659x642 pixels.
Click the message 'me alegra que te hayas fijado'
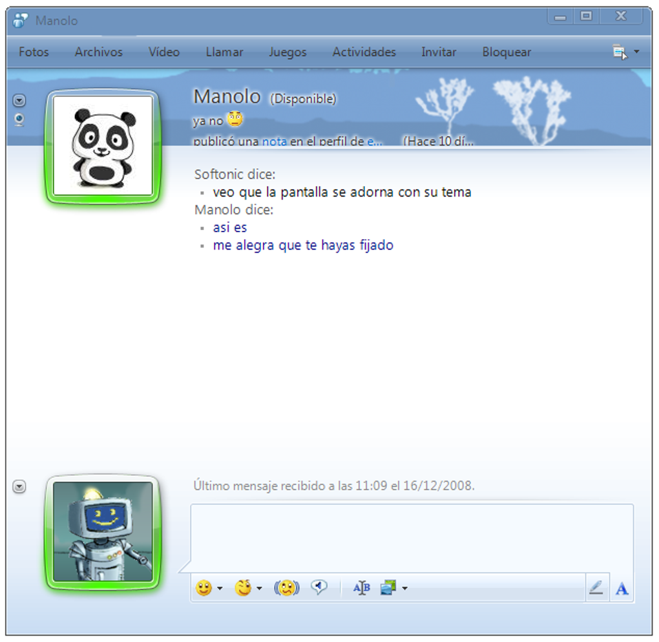point(303,245)
